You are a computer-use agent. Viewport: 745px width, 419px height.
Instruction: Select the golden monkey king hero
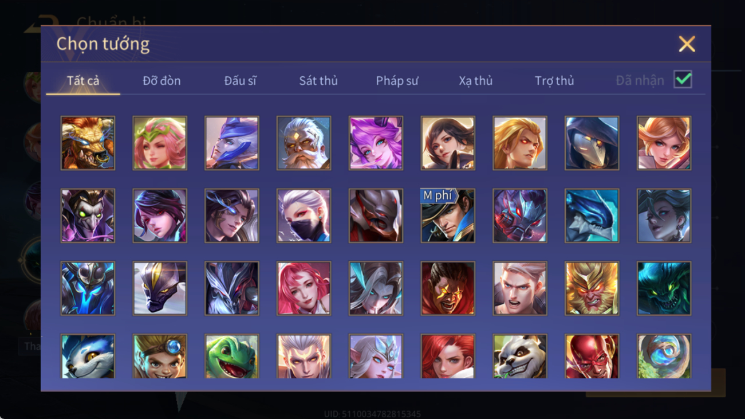pyautogui.click(x=592, y=288)
